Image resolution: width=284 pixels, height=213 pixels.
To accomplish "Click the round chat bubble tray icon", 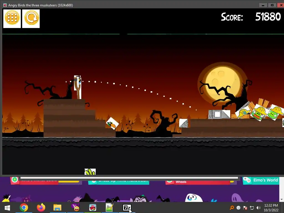I will click(238, 208).
